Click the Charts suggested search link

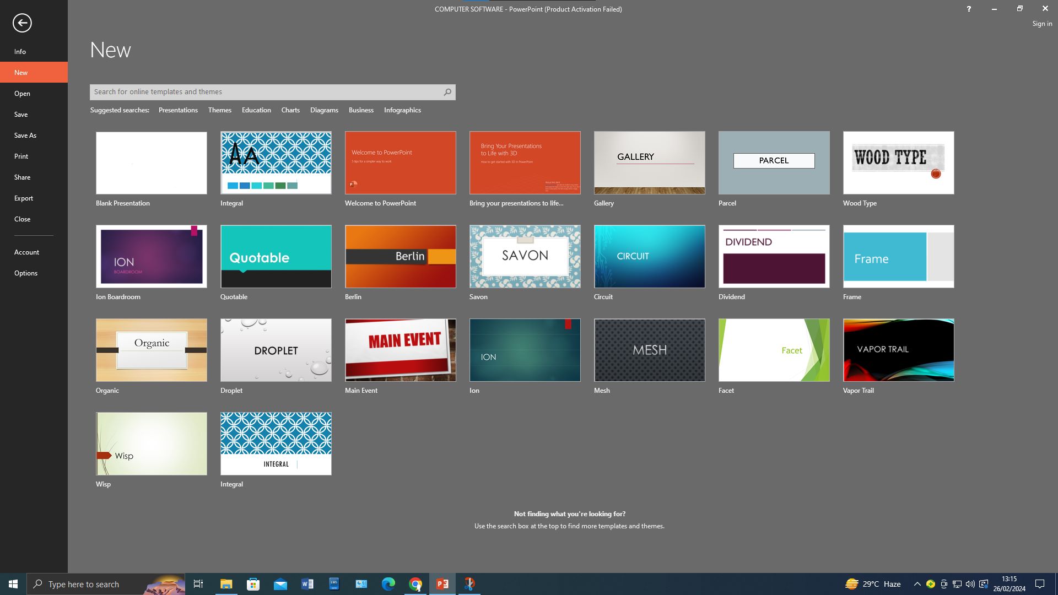click(290, 110)
